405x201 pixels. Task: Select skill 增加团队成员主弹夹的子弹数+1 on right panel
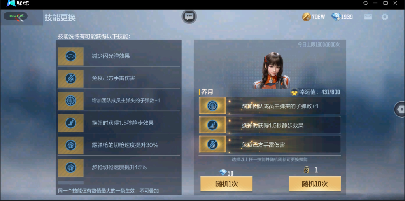[270, 106]
